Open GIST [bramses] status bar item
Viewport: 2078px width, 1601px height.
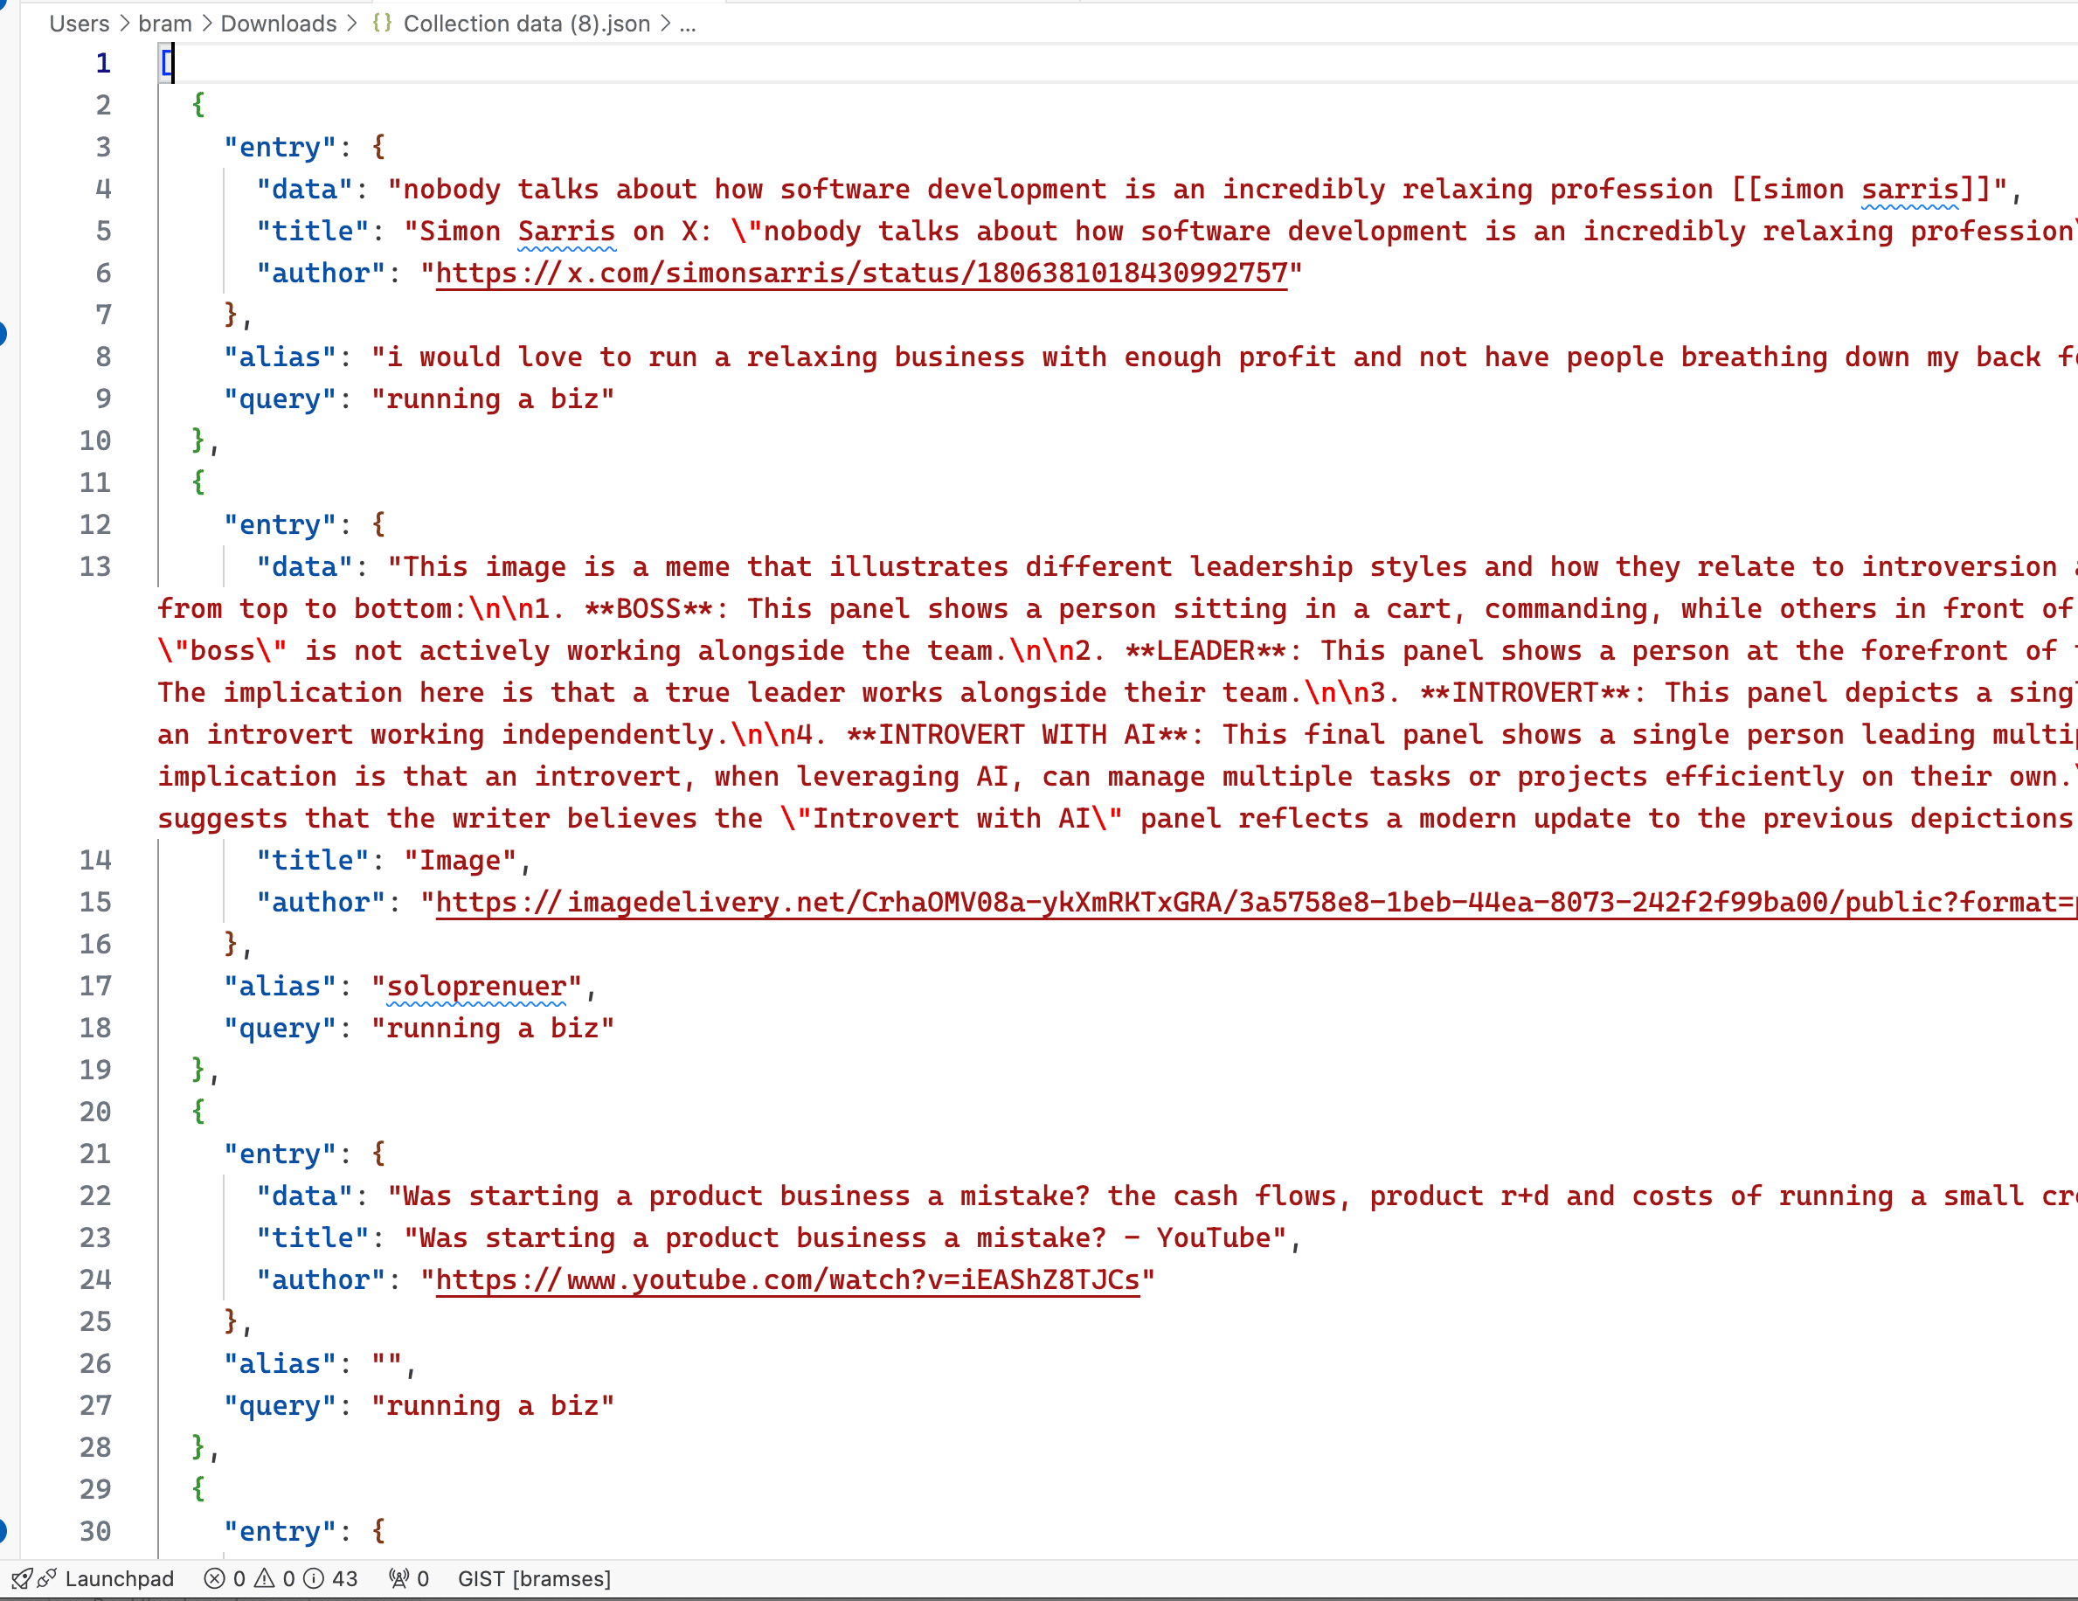coord(534,1579)
